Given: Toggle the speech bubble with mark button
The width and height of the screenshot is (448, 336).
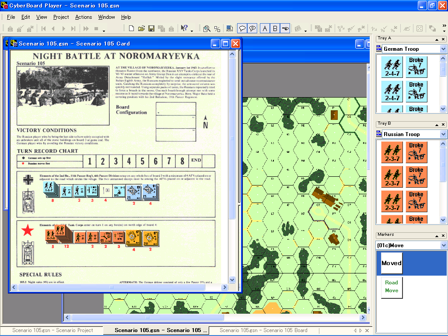Looking at the screenshot, I should [x=252, y=28].
